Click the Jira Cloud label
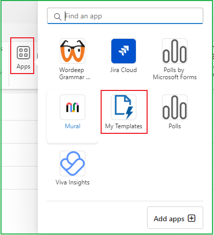This screenshot has height=235, width=214. click(x=124, y=70)
